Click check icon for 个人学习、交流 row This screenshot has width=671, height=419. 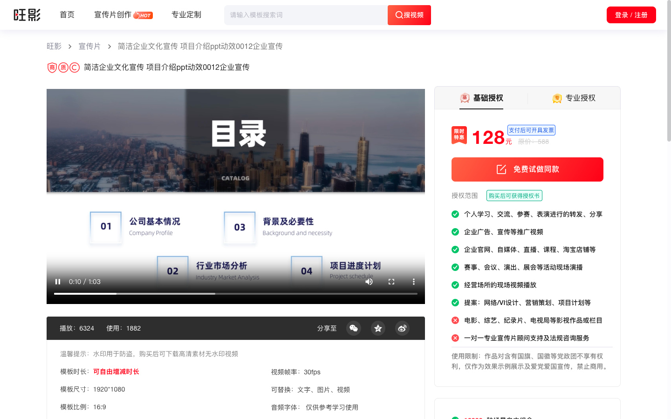click(x=455, y=214)
